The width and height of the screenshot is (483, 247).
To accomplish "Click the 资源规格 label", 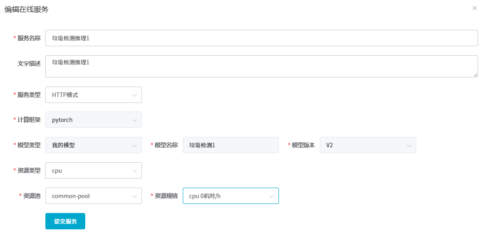I will point(166,196).
